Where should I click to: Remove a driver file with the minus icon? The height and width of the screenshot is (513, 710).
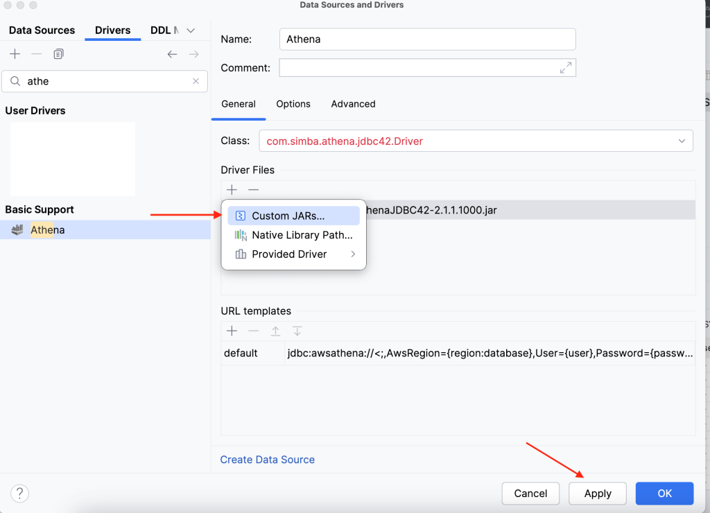[253, 189]
